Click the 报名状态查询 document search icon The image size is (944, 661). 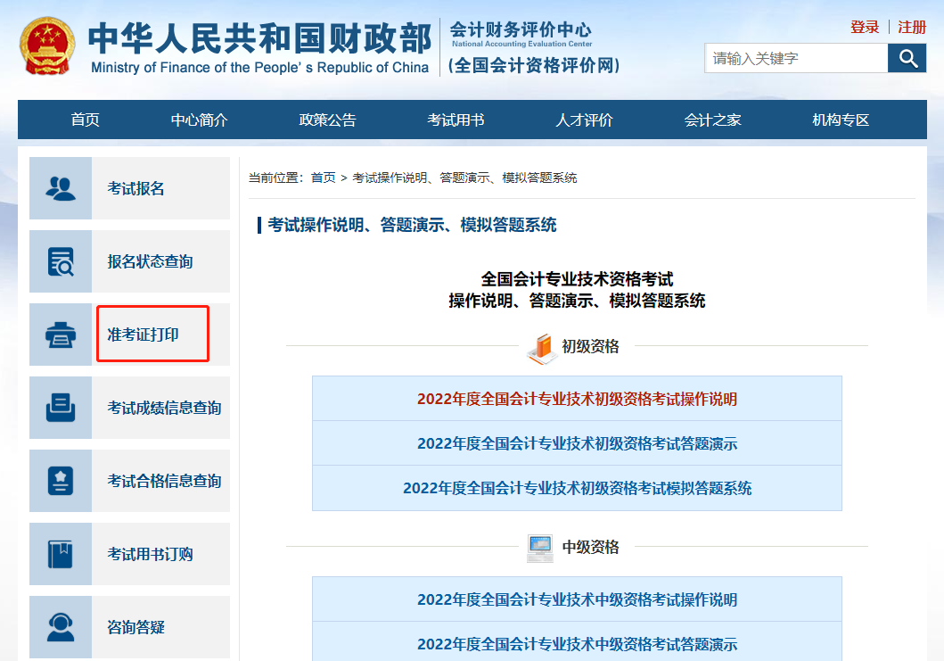pos(61,261)
